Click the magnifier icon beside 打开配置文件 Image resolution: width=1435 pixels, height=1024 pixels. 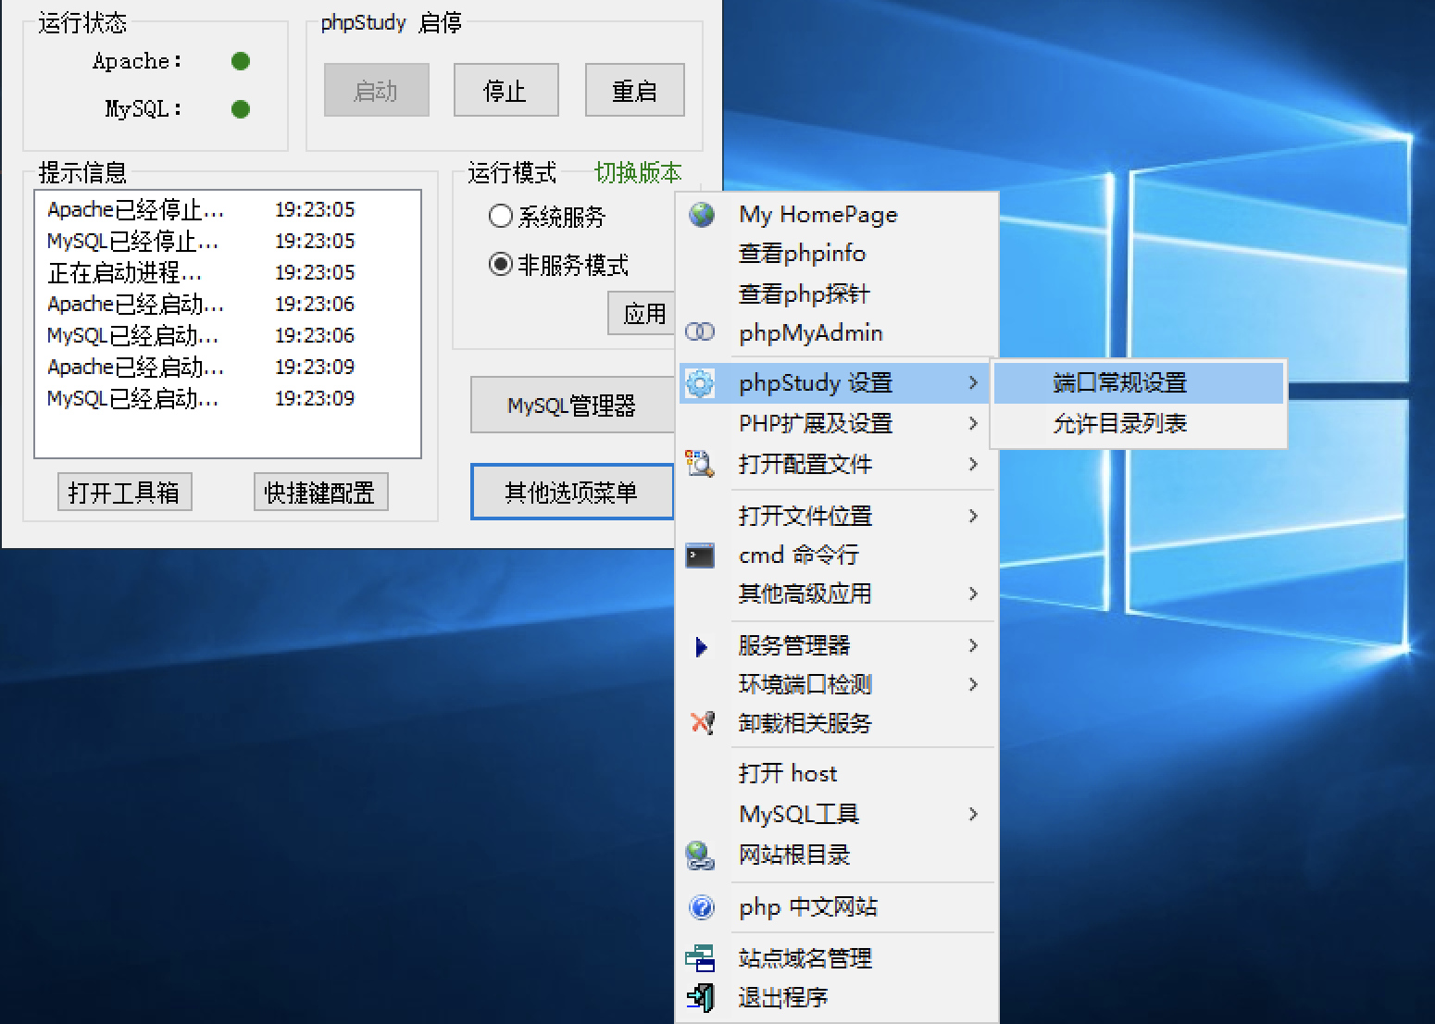point(700,463)
